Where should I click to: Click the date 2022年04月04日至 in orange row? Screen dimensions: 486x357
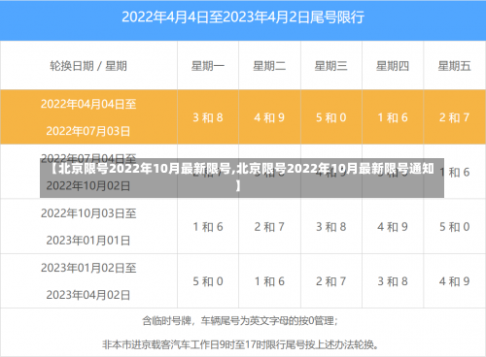(x=88, y=104)
